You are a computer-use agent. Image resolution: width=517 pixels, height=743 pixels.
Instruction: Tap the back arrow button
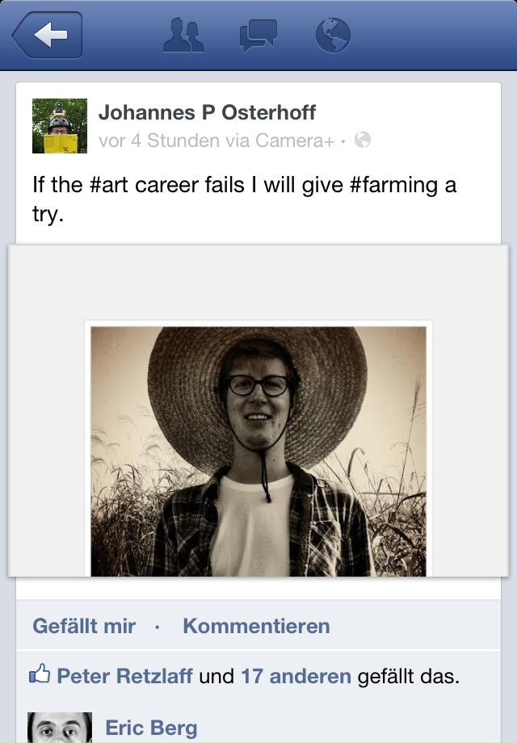[x=48, y=35]
